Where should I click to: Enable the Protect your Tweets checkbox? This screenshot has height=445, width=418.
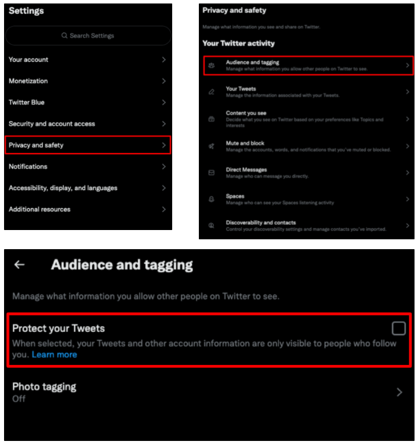point(398,329)
